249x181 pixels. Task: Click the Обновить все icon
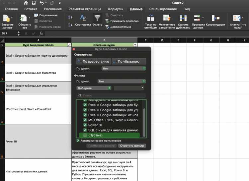tap(24, 18)
